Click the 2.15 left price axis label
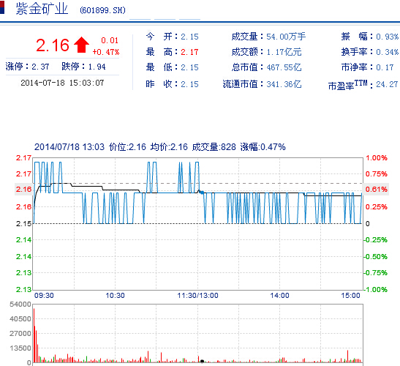This screenshot has height=366, width=400. [x=23, y=224]
